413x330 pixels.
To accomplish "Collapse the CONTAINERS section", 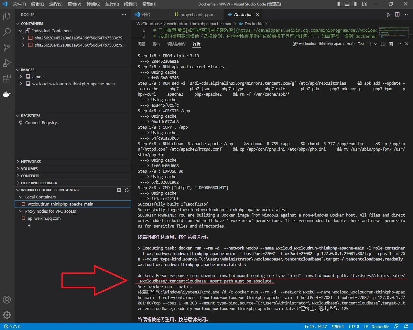I will [x=32, y=24].
